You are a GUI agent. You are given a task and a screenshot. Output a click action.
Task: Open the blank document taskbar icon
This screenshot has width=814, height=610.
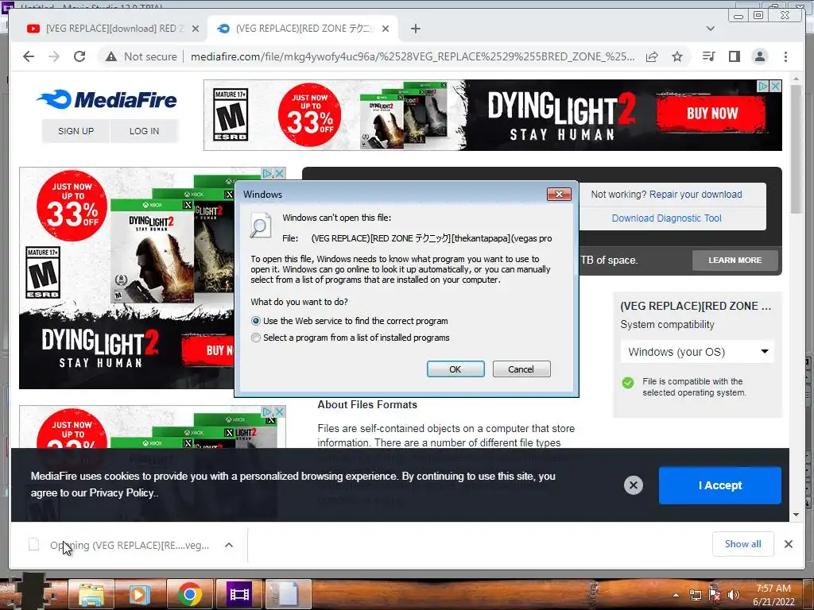point(288,594)
